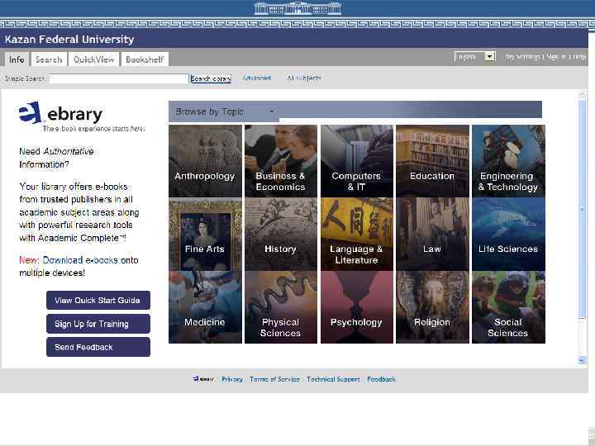Open the Fine Arts topic tile

click(205, 234)
